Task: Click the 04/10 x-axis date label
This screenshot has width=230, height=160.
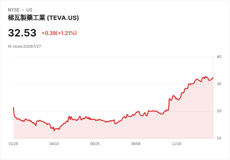Action: (x=54, y=144)
